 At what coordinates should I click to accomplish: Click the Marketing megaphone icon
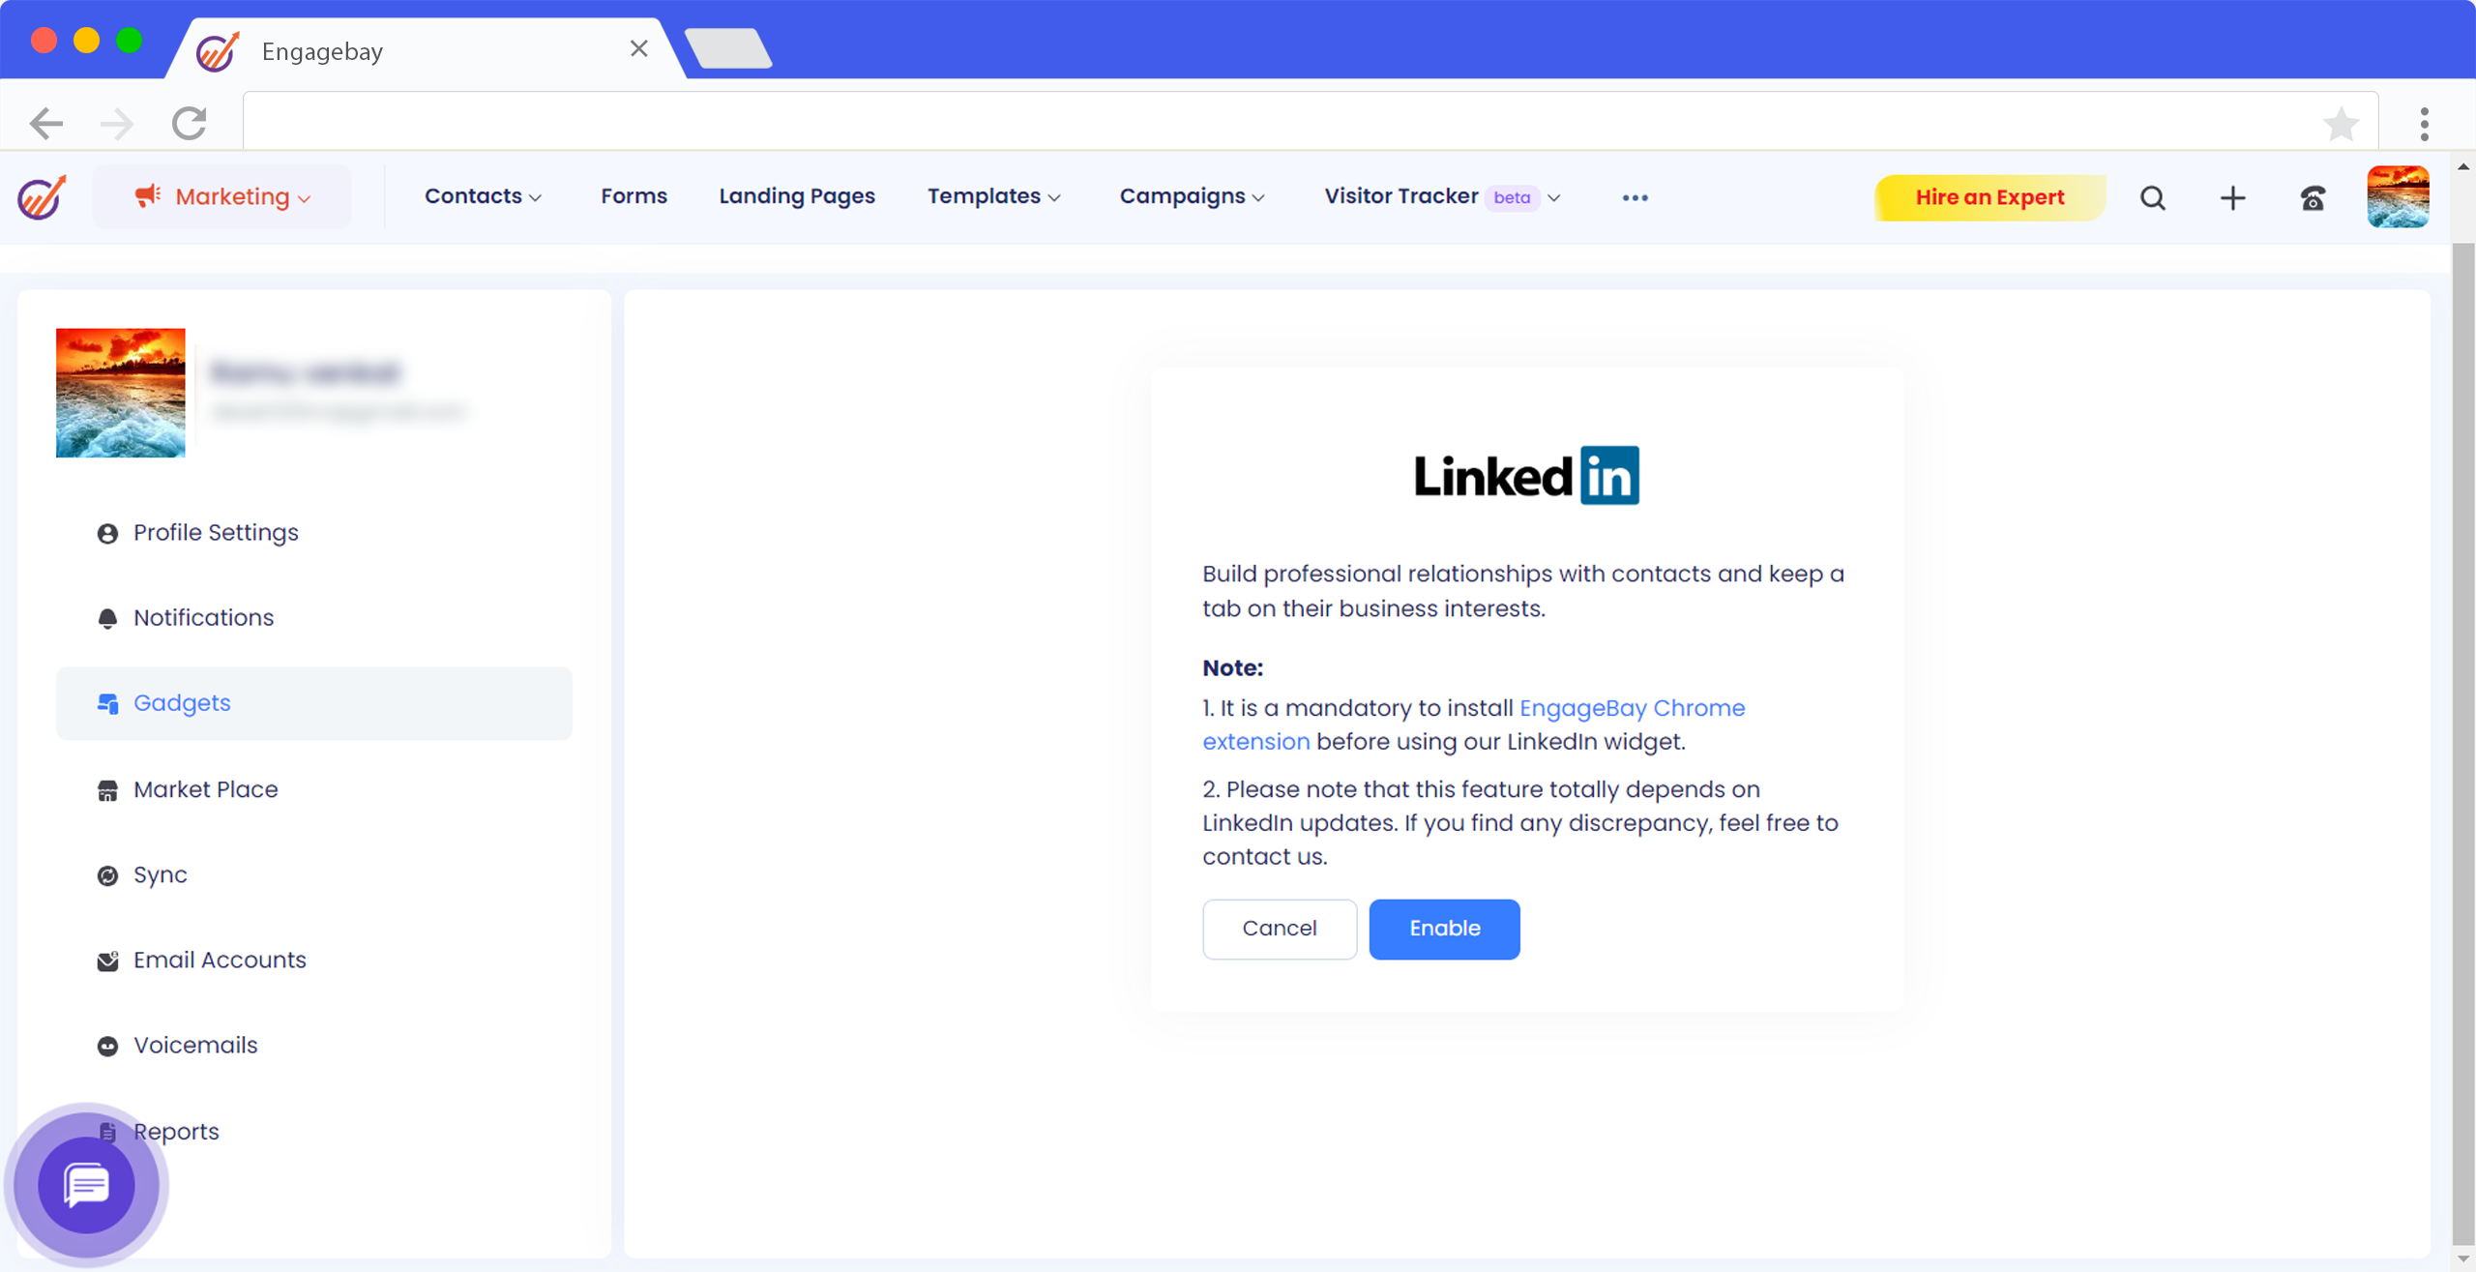pos(147,196)
